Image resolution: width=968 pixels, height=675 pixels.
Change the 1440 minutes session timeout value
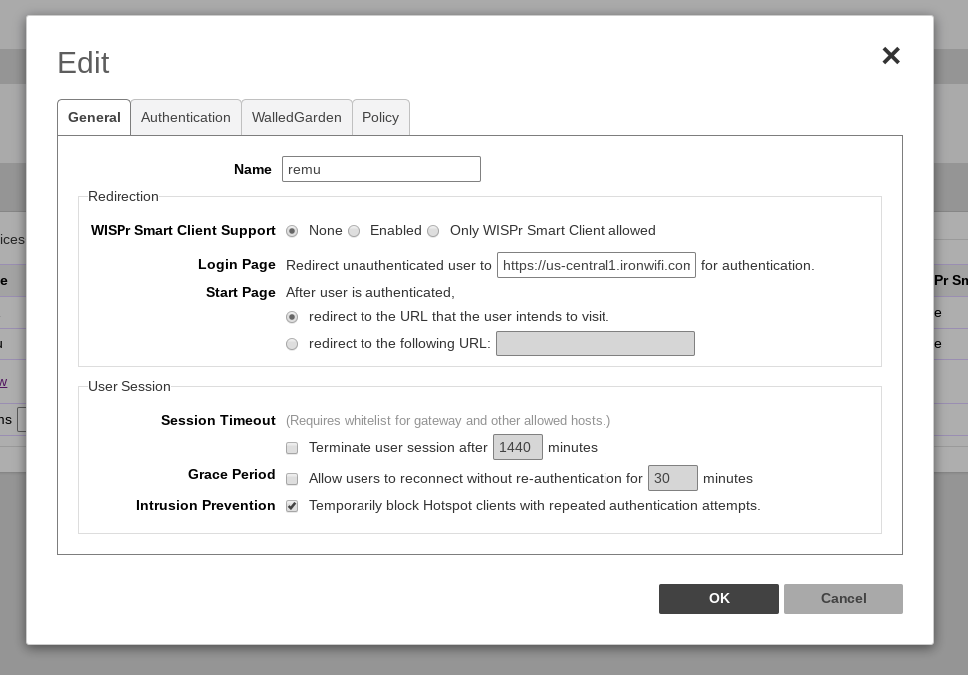(x=518, y=447)
